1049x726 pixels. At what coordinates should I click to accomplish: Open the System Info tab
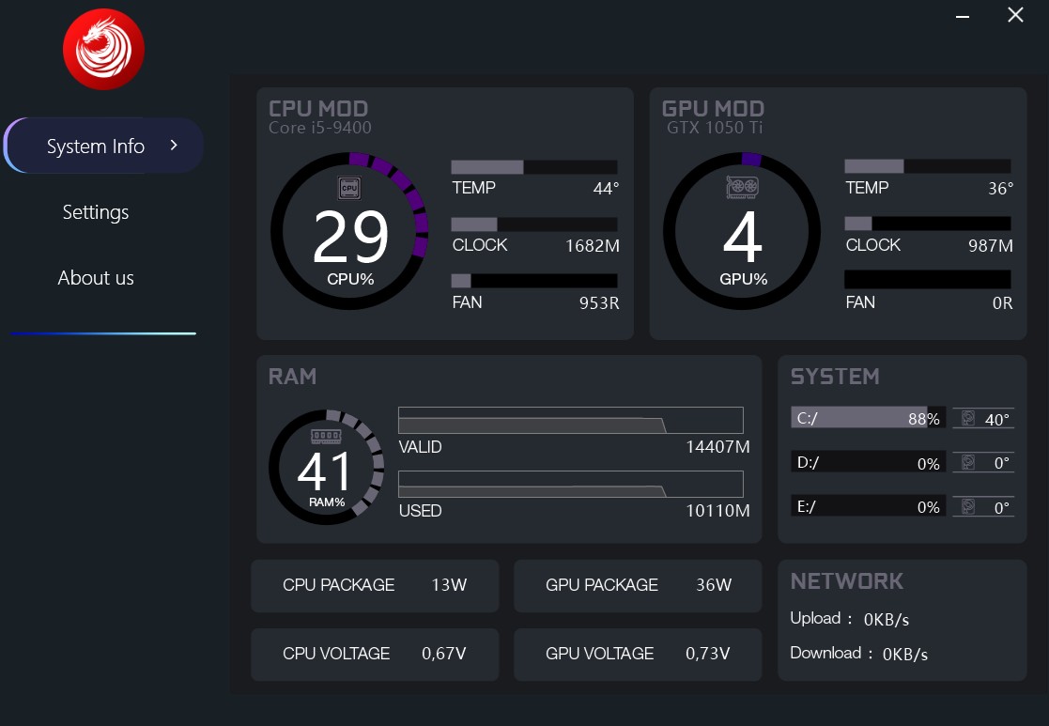(x=96, y=147)
